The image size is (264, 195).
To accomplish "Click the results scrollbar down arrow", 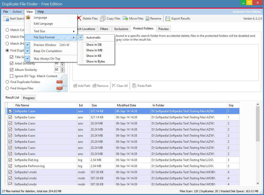I will pos(258,183).
